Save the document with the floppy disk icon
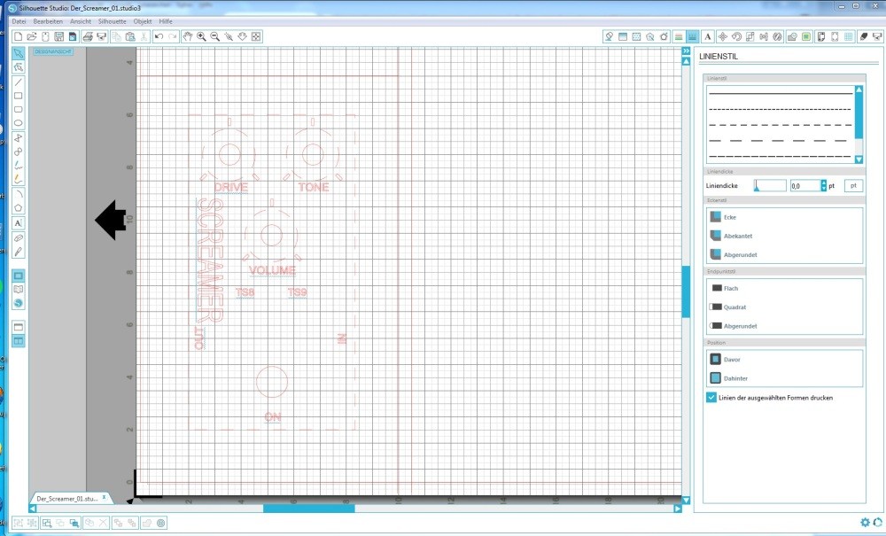The image size is (886, 536). click(58, 36)
